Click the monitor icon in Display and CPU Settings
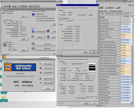The image size is (135, 108). click(33, 15)
